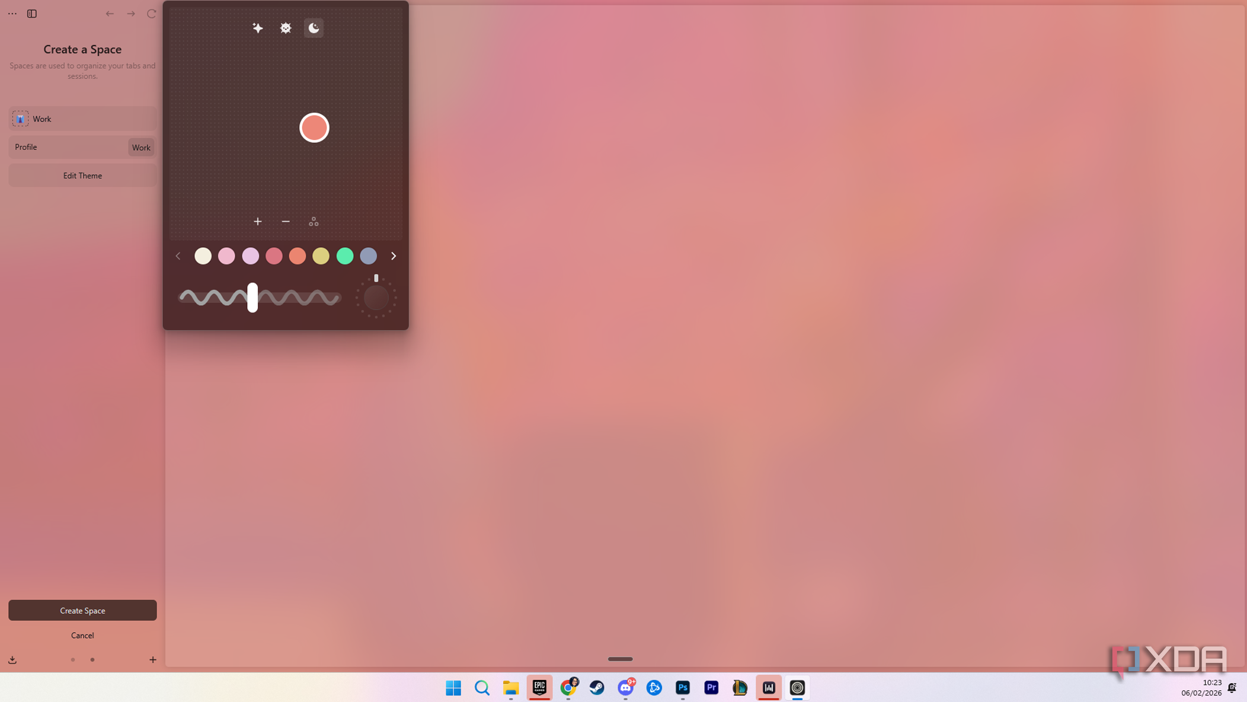
Task: Open Epic Games Launcher from taskbar
Action: 539,688
